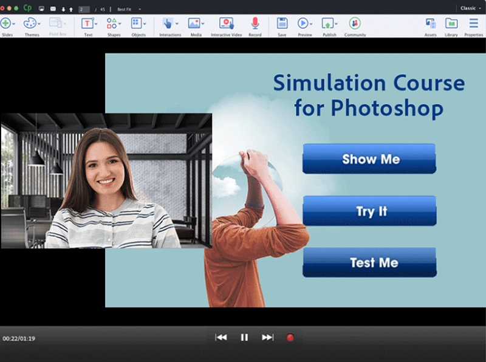Skip forward to next in video
The height and width of the screenshot is (362, 486).
click(267, 338)
